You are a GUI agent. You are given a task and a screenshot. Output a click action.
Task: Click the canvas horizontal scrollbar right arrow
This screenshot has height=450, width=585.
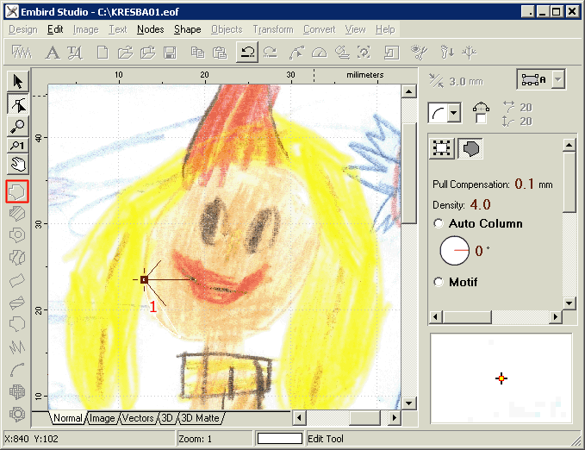click(394, 417)
